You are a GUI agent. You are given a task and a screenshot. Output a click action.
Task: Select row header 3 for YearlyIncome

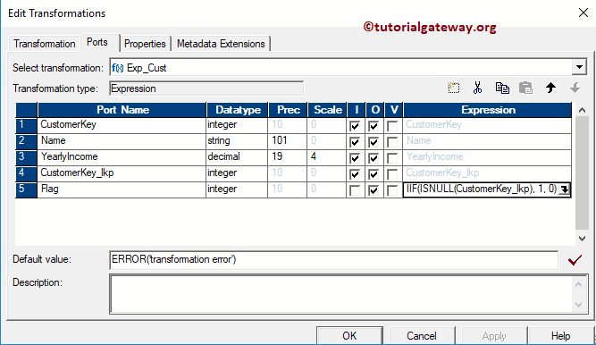coord(26,157)
